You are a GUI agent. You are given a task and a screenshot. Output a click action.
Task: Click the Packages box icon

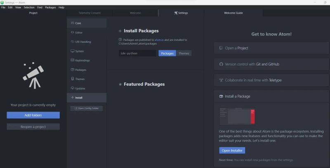click(x=73, y=70)
